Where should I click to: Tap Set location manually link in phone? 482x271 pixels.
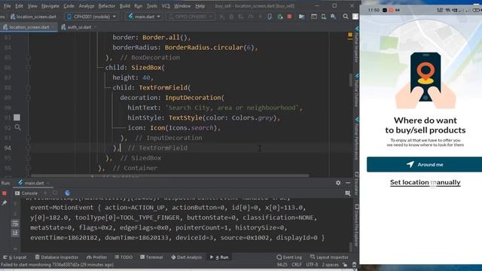pyautogui.click(x=425, y=182)
